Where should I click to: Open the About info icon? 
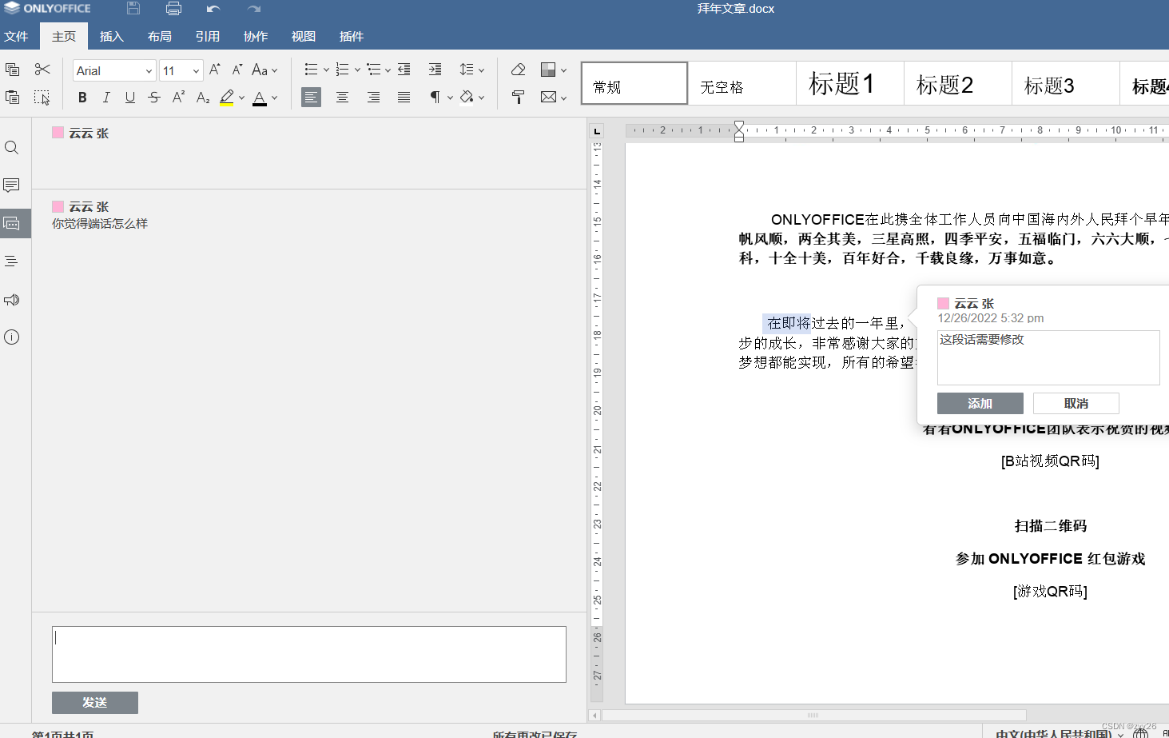click(11, 337)
